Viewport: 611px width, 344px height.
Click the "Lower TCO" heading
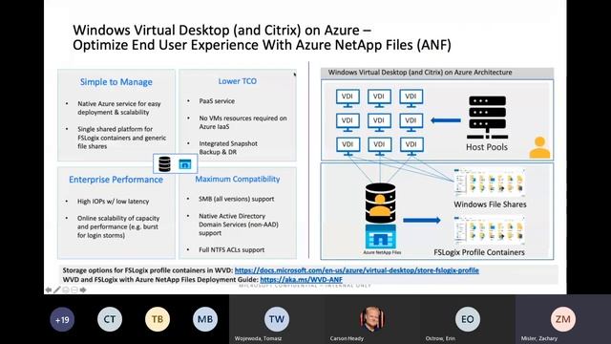[x=238, y=81]
